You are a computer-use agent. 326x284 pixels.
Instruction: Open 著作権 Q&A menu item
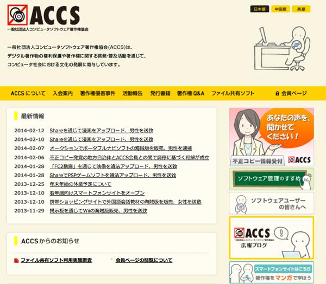[x=191, y=93]
